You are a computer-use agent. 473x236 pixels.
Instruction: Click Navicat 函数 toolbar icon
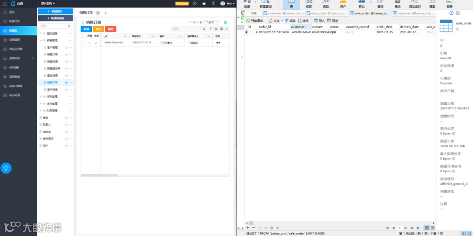point(326,4)
